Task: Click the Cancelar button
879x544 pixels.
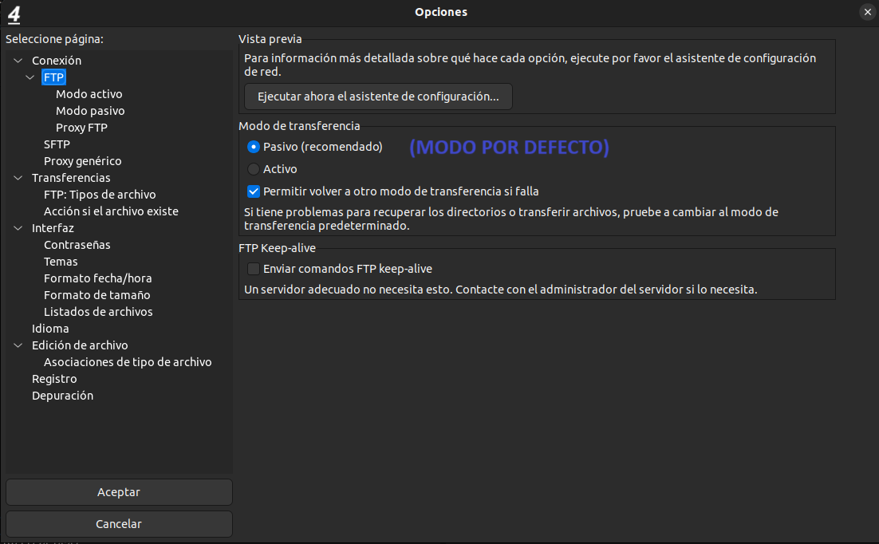Action: click(x=119, y=524)
